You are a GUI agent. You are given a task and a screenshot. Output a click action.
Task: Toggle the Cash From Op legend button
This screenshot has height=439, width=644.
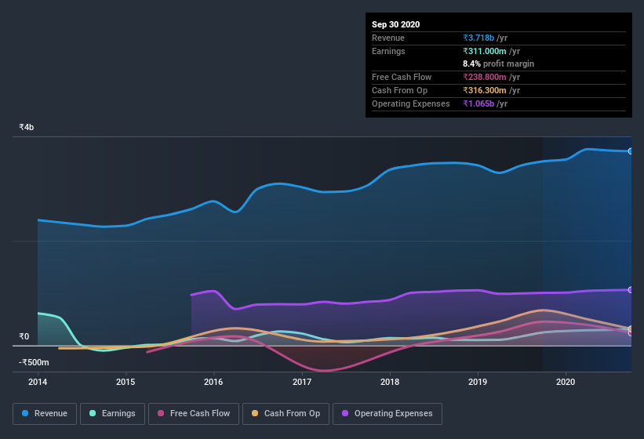point(286,414)
